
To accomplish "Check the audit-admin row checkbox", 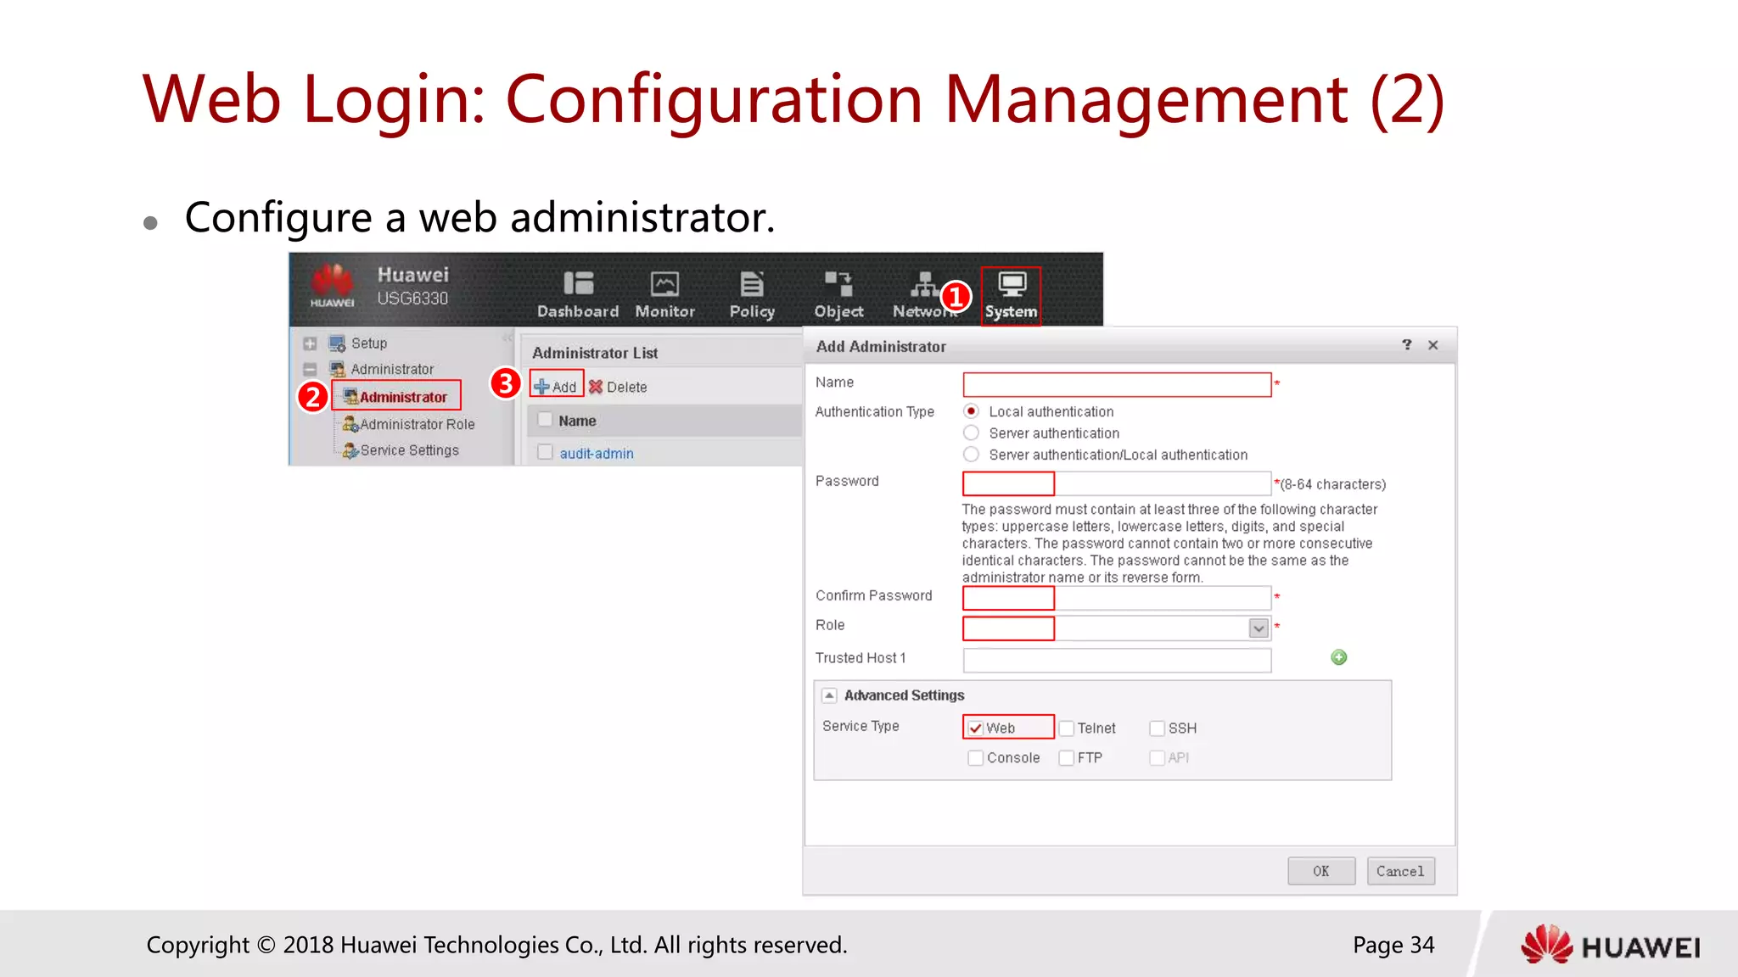I will (x=545, y=452).
